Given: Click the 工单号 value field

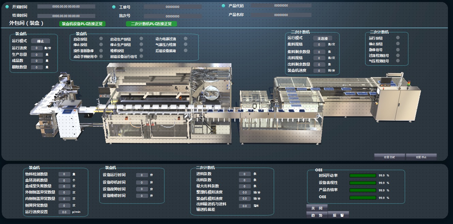Looking at the screenshot, I should point(173,6).
